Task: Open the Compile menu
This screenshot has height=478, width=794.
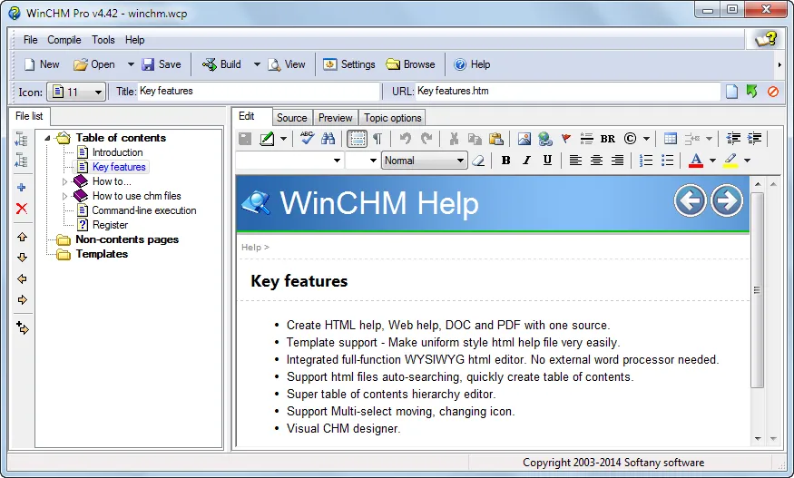Action: pos(64,40)
